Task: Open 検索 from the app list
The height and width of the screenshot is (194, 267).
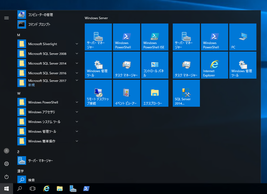Action: tap(48, 180)
